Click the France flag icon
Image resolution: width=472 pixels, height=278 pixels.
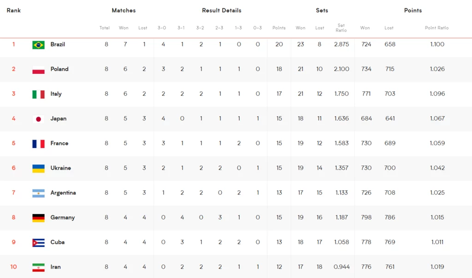pos(39,144)
